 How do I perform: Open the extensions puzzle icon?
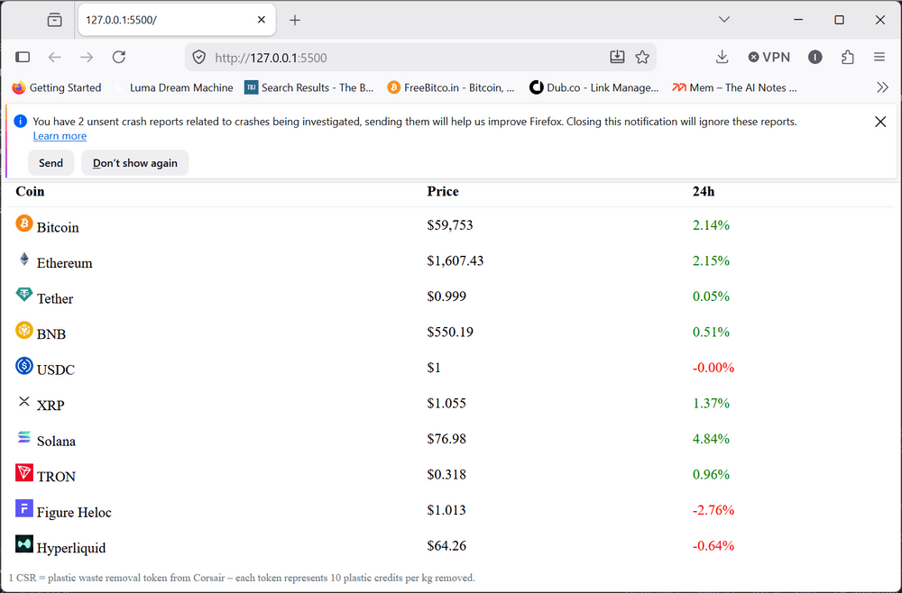click(847, 57)
